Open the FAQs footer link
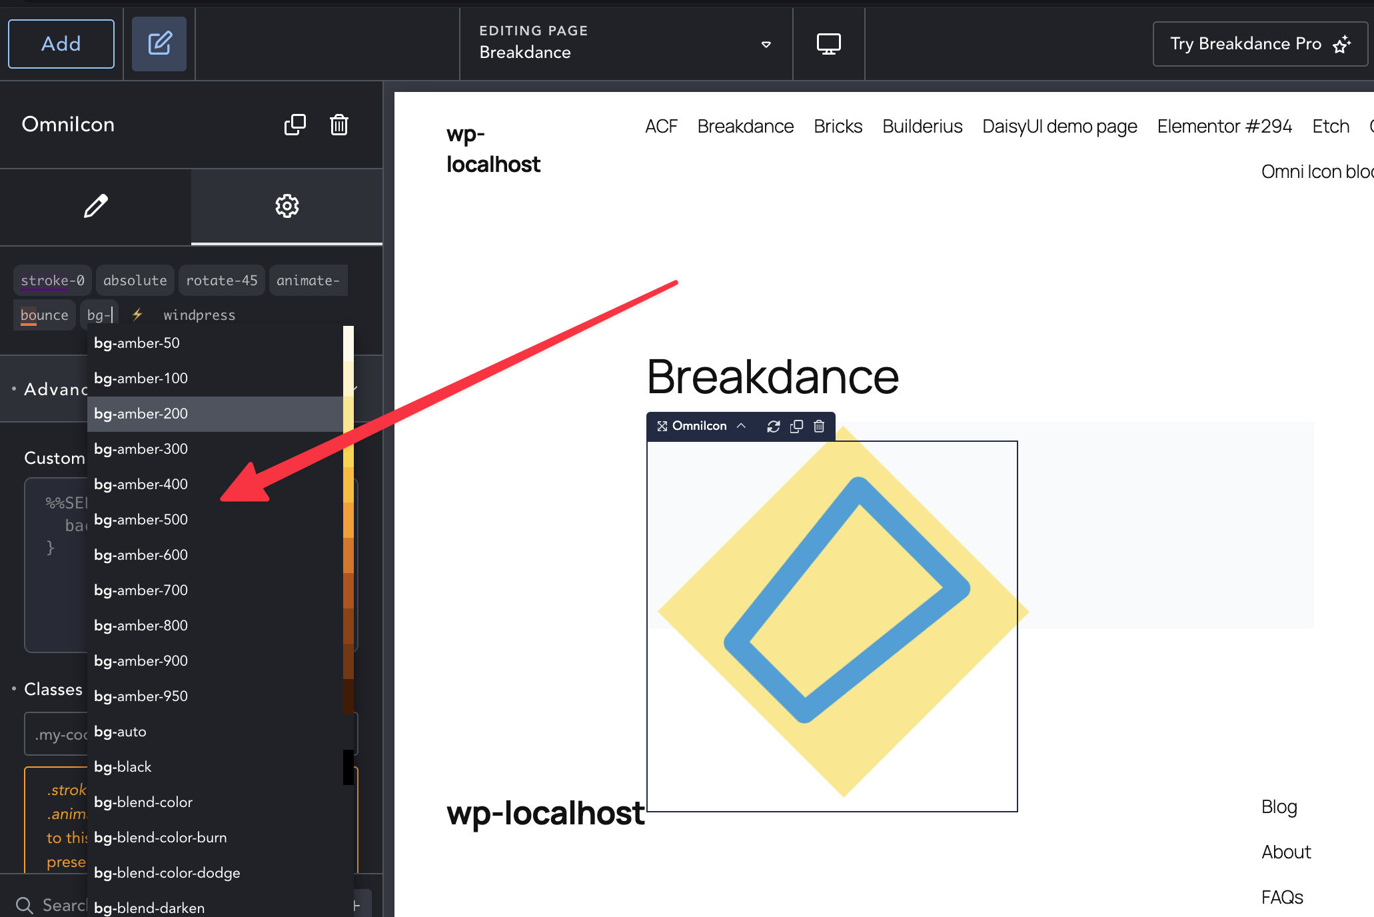Image resolution: width=1374 pixels, height=917 pixels. point(1283,898)
